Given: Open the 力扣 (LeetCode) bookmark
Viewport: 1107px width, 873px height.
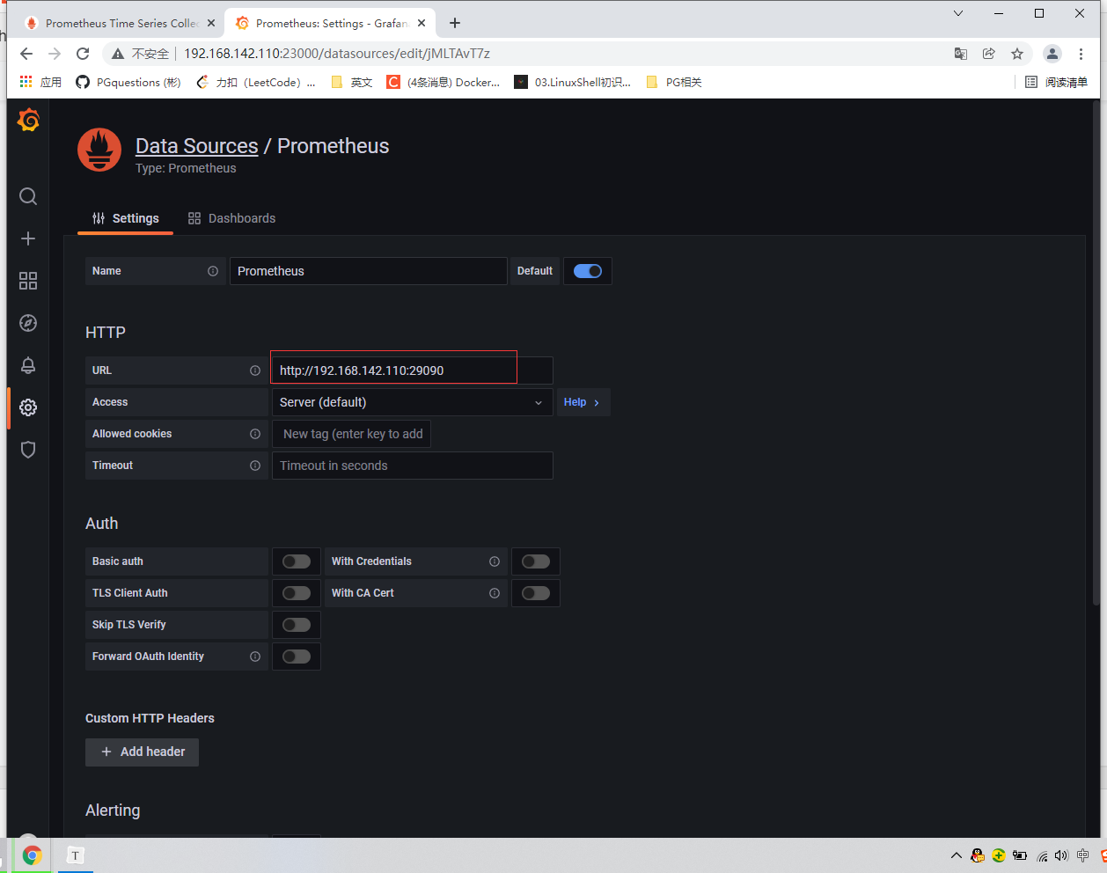Looking at the screenshot, I should pos(255,82).
